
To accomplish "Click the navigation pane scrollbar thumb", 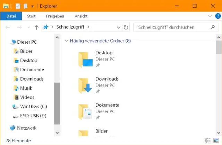I will (57, 103).
